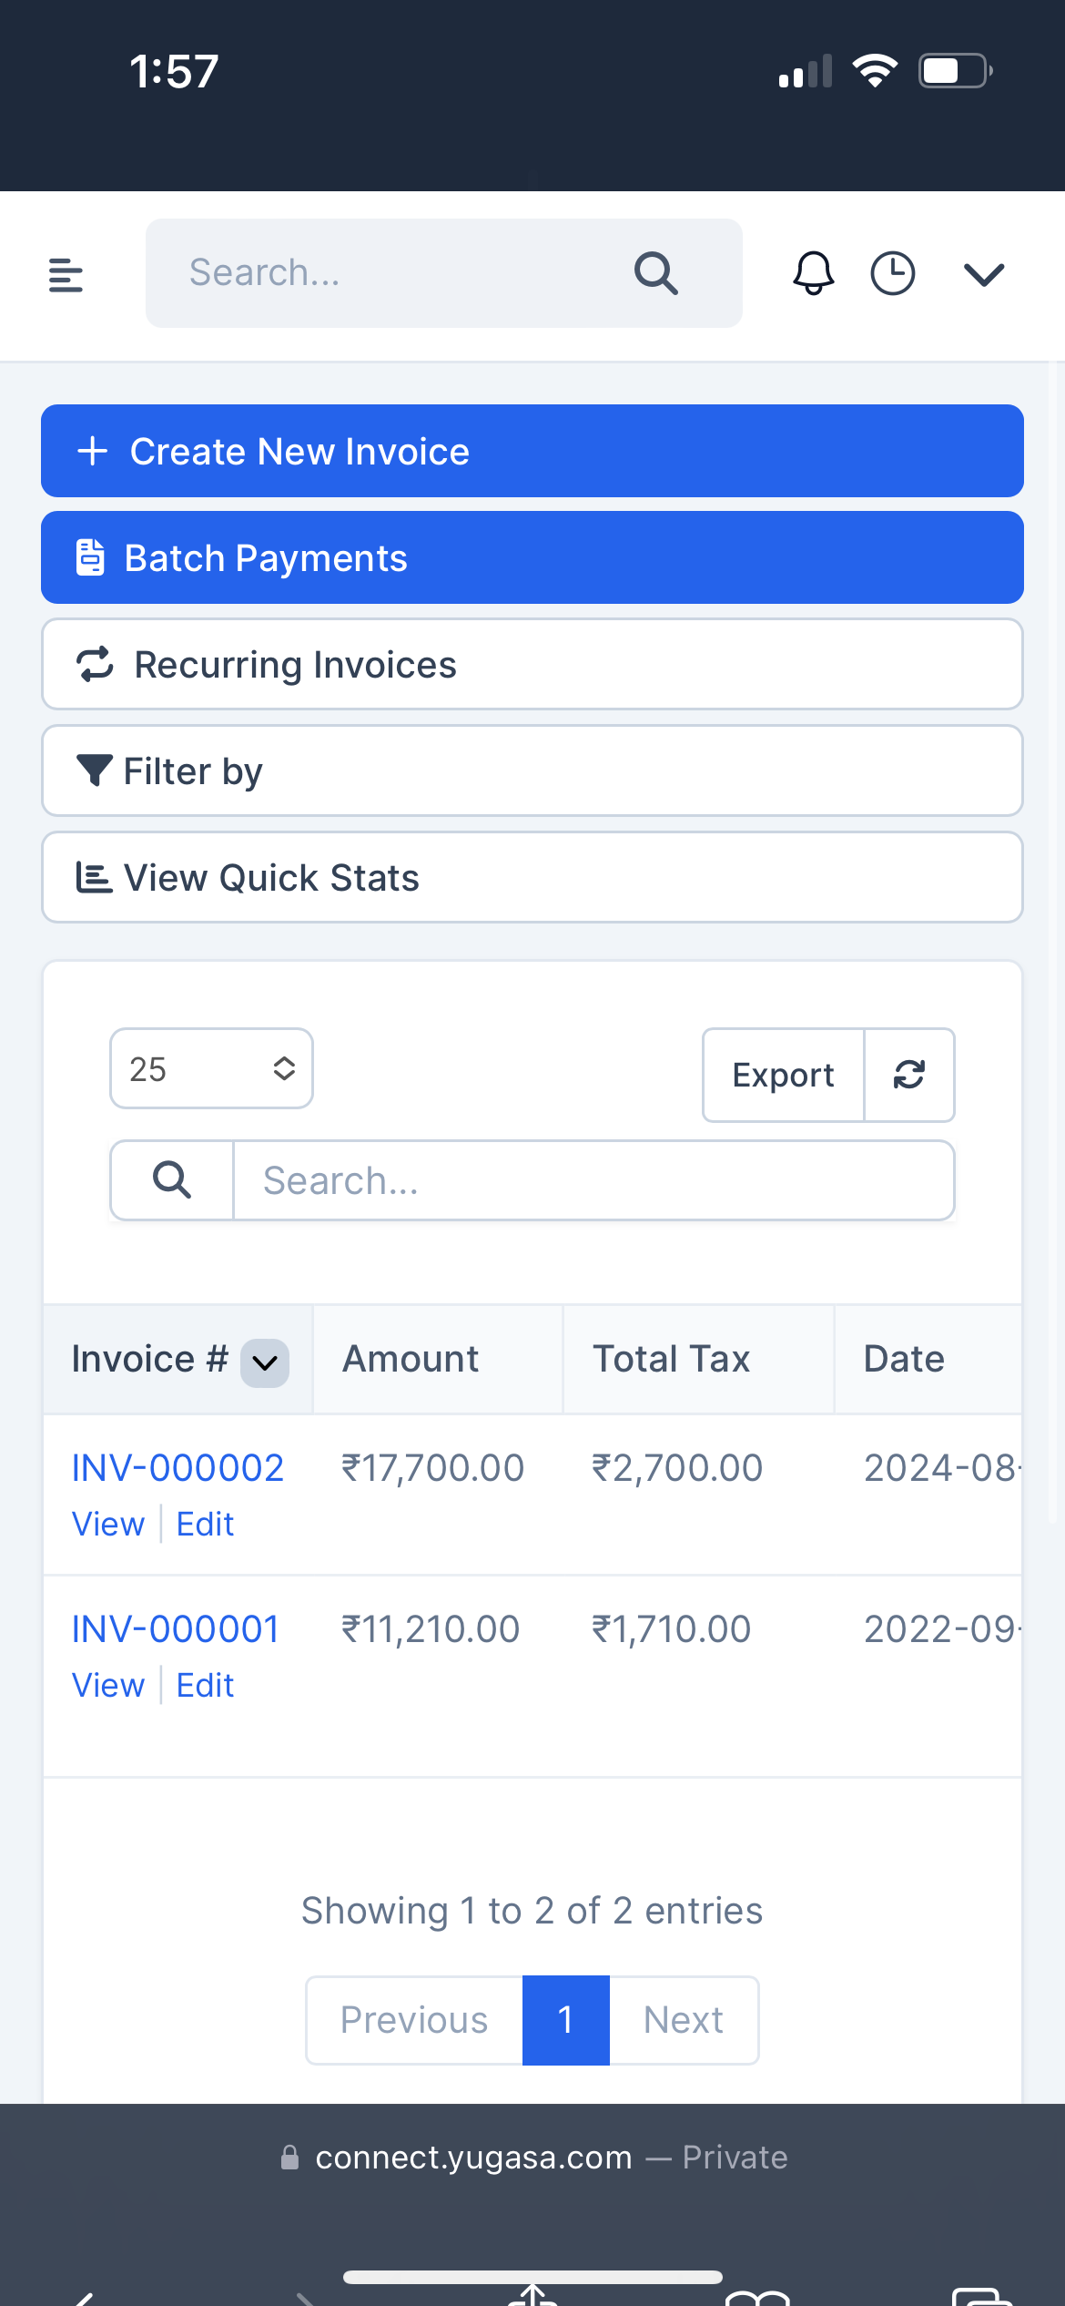This screenshot has height=2306, width=1065.
Task: Go to Recurring Invoices
Action: coord(532,664)
